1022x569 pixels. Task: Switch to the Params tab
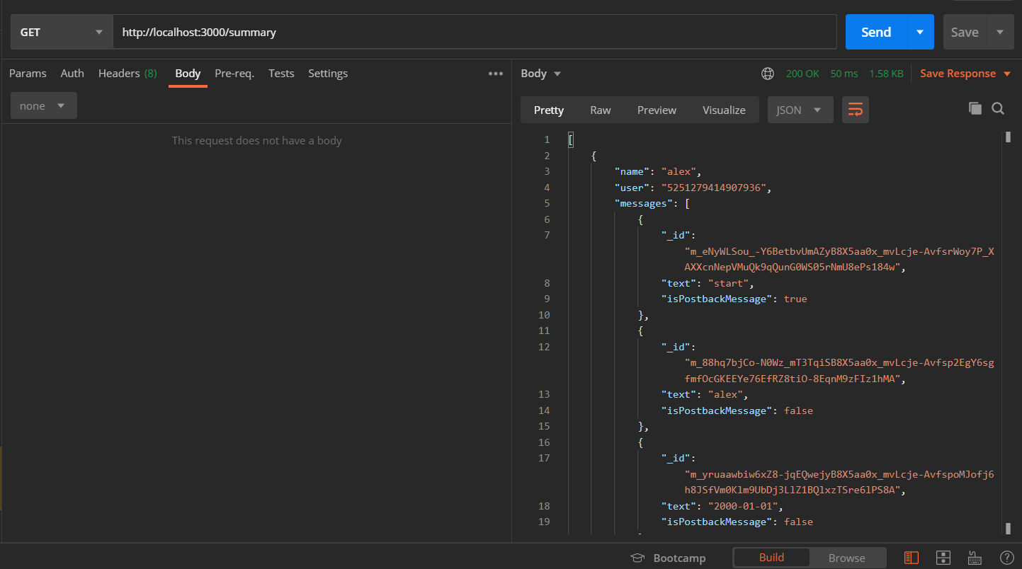28,74
